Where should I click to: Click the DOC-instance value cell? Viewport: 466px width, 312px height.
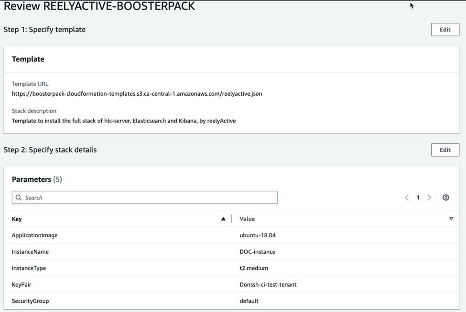tap(257, 252)
